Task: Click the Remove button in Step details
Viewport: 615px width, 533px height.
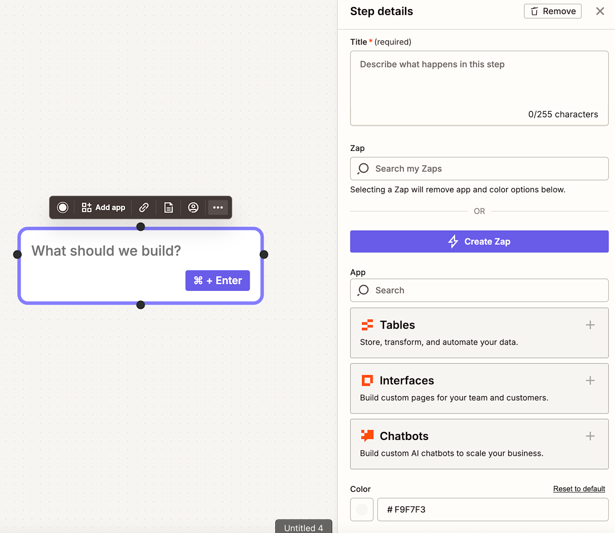Action: tap(553, 11)
